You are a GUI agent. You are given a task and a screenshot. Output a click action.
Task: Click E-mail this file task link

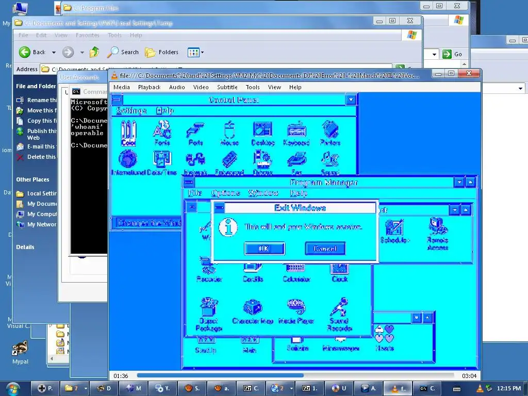coord(37,146)
